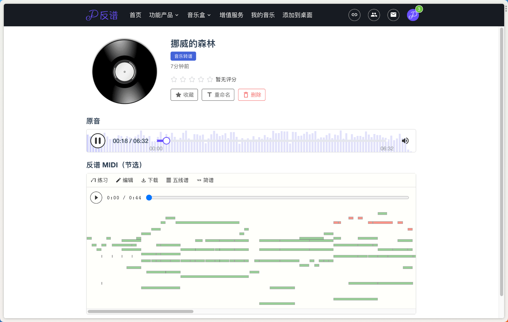
Task: Play the MIDI preview
Action: 96,198
